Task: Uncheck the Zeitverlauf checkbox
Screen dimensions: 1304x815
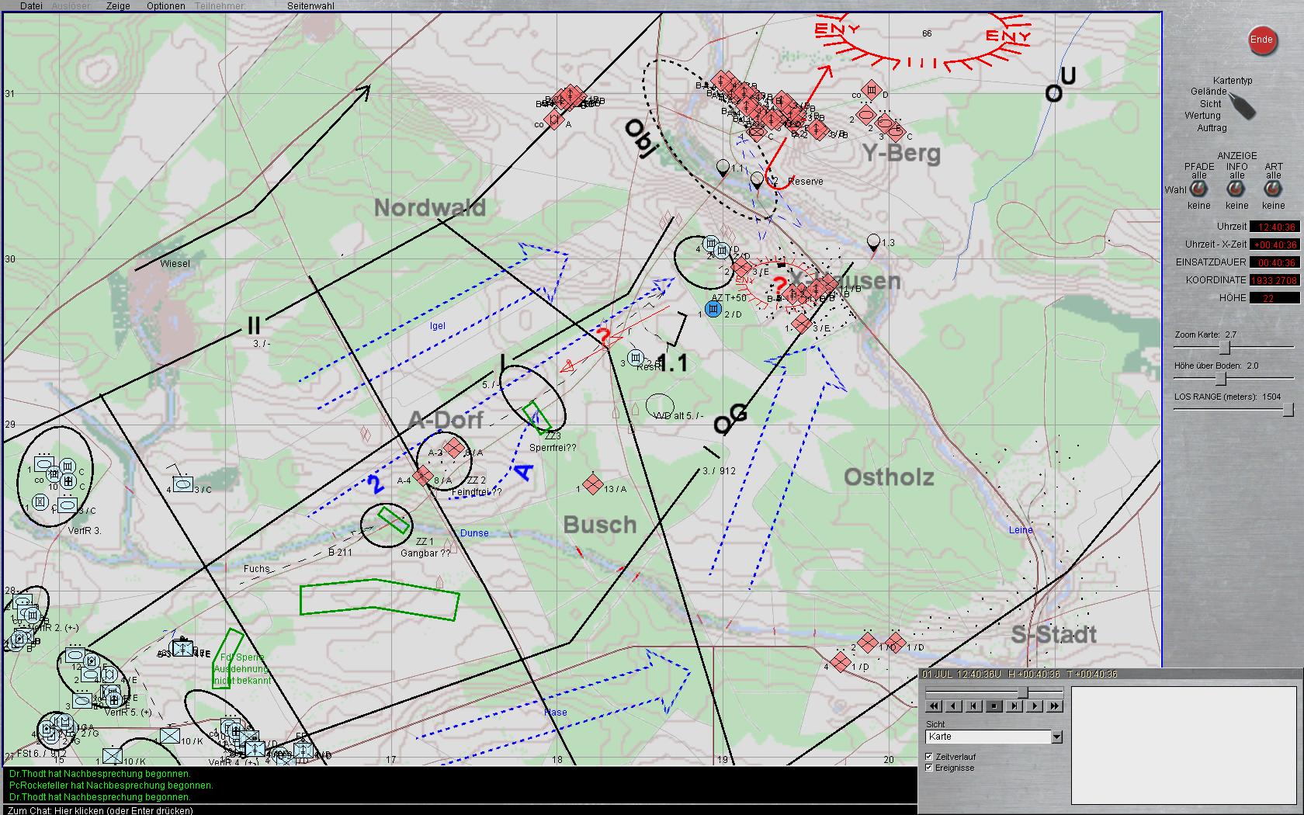Action: tap(929, 756)
